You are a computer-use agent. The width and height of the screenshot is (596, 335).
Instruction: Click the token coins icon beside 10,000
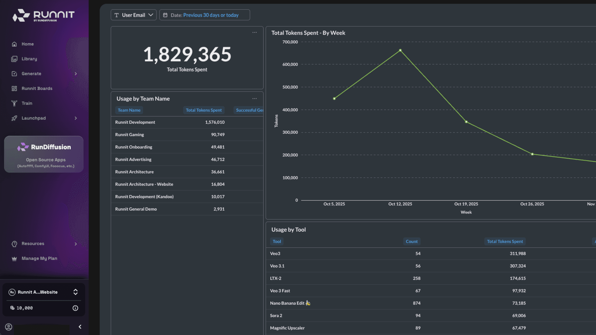(x=12, y=308)
